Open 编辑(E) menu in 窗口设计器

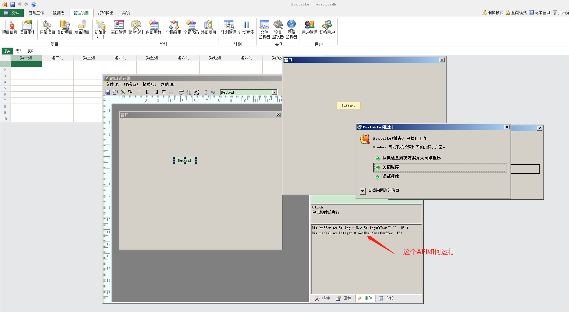pyautogui.click(x=131, y=84)
